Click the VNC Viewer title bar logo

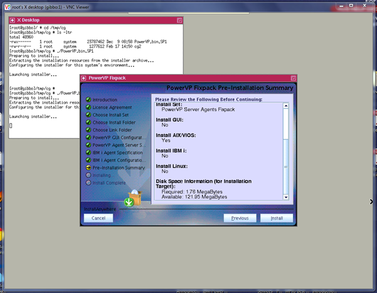click(x=8, y=8)
